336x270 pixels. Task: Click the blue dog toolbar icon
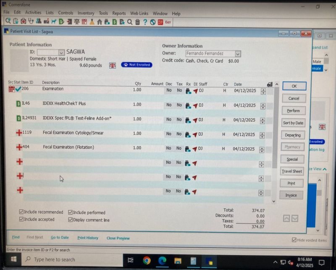point(54,21)
